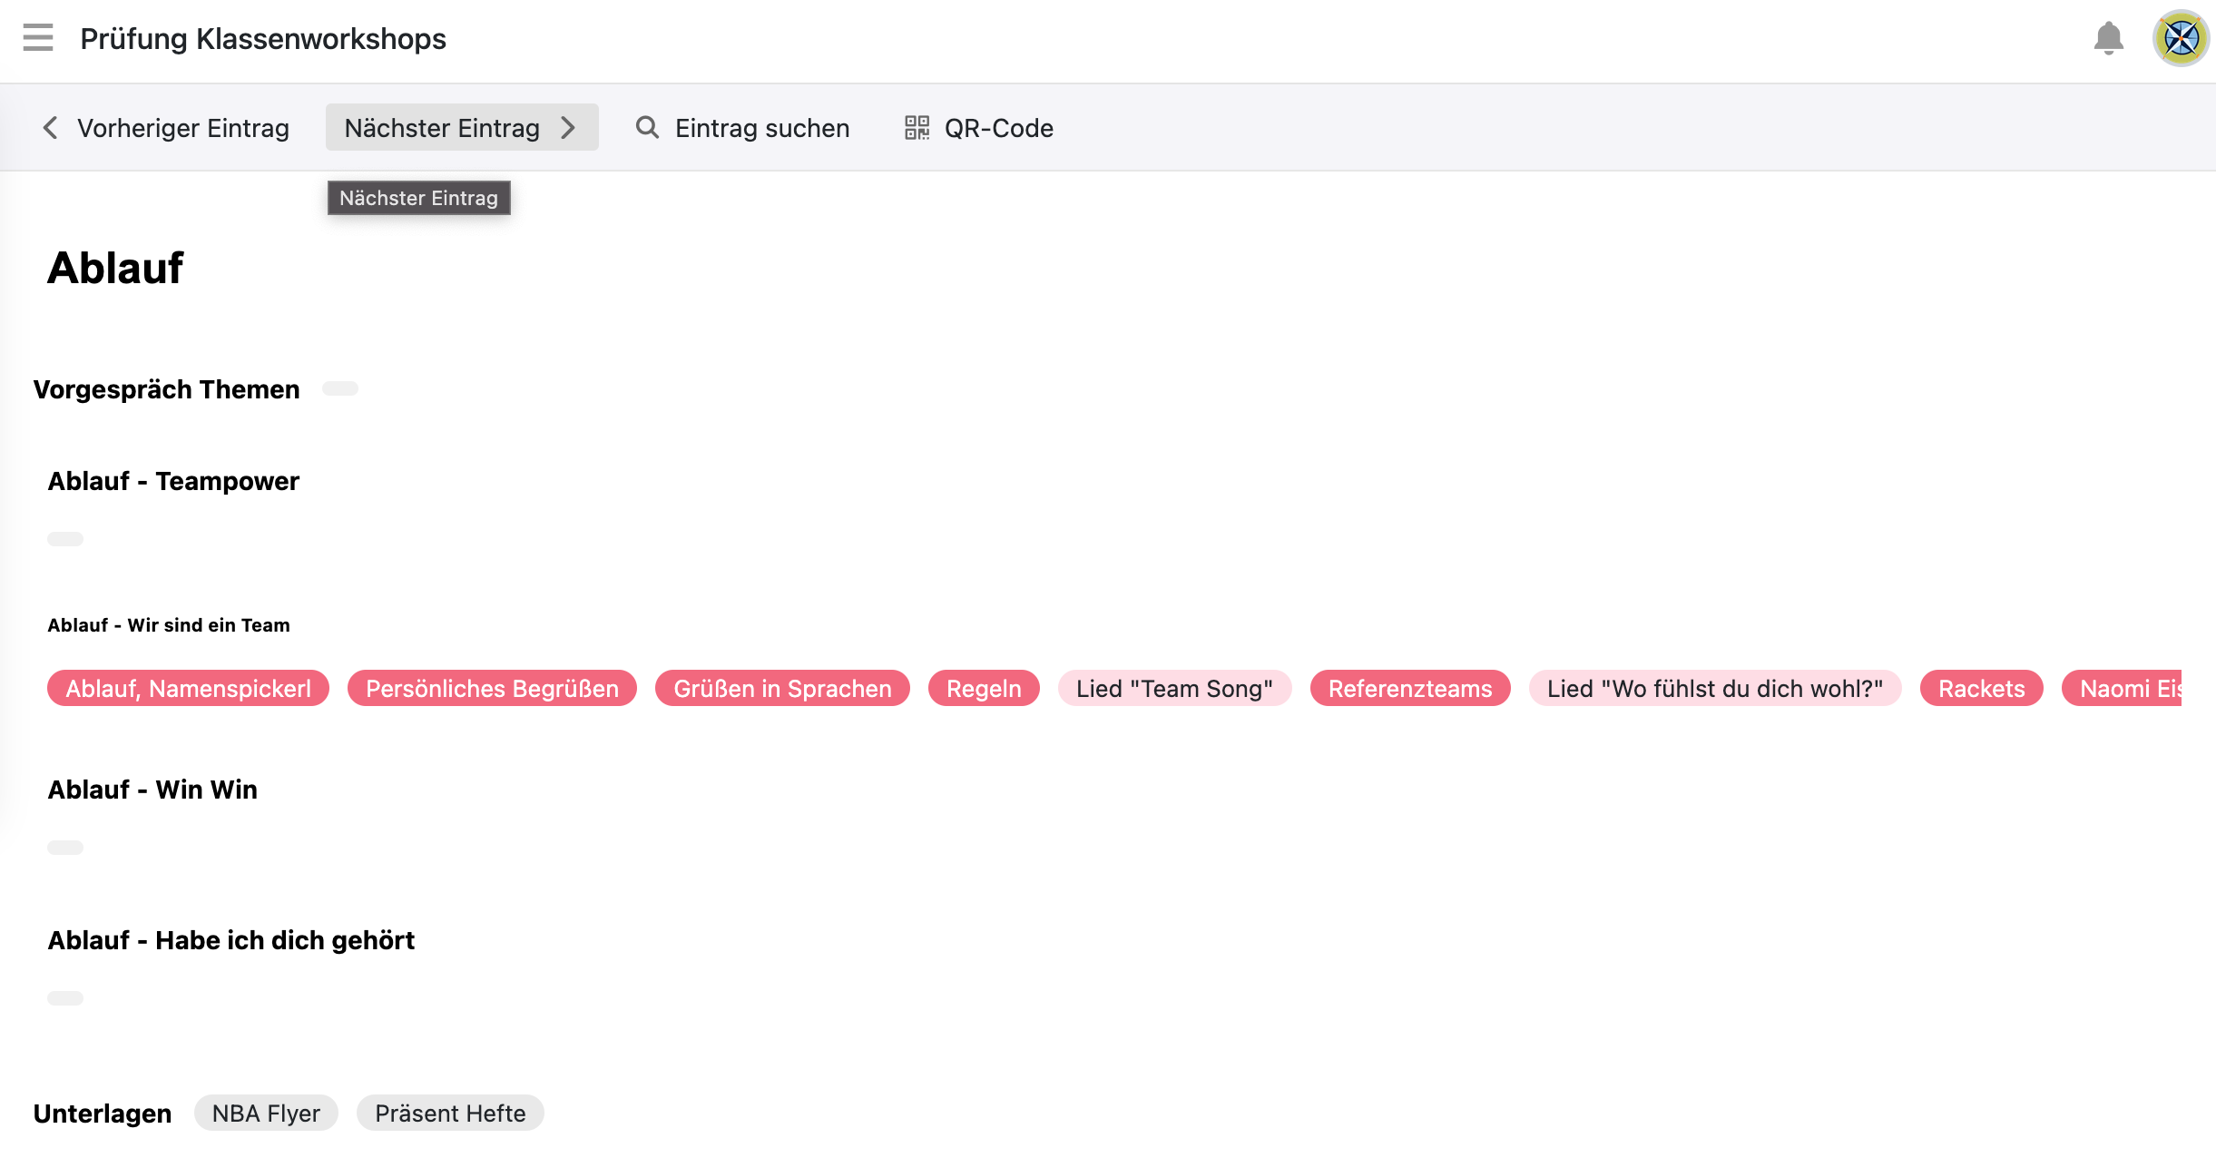The height and width of the screenshot is (1158, 2216).
Task: Open the Präsent Hefte chip
Action: click(x=450, y=1113)
